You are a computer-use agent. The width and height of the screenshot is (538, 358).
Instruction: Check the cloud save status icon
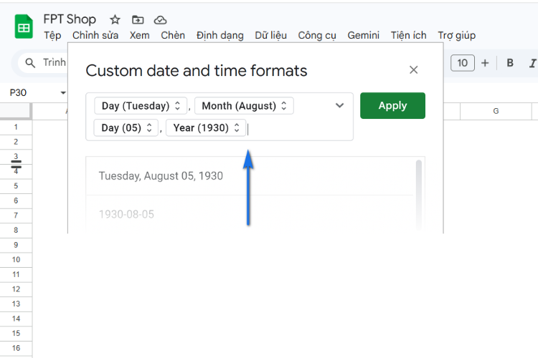point(160,20)
